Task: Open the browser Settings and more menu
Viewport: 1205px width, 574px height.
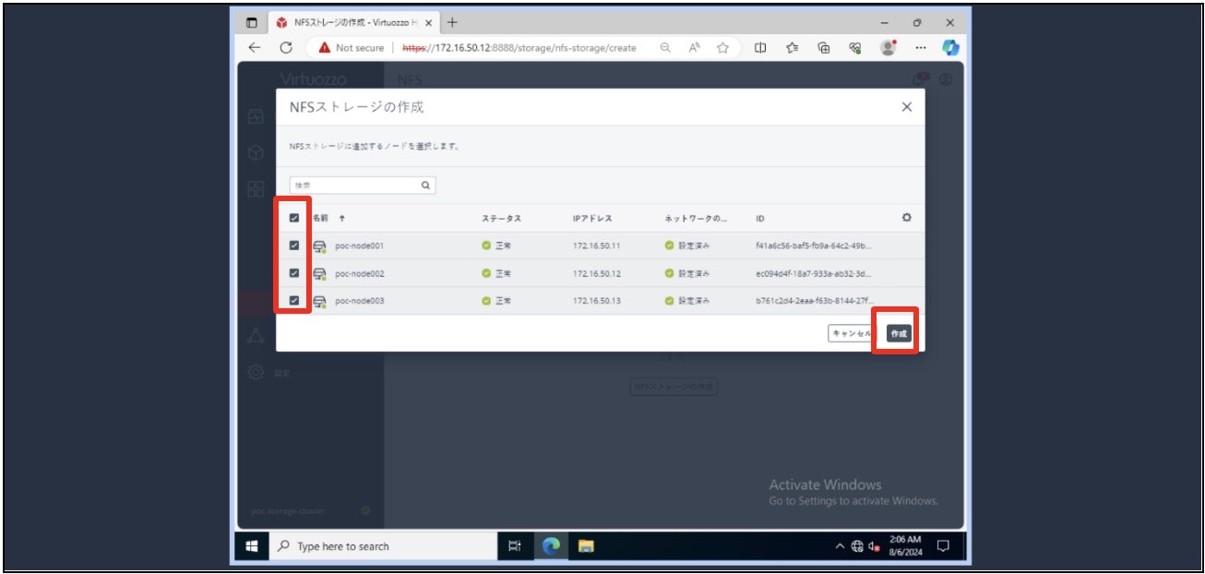Action: click(x=920, y=48)
